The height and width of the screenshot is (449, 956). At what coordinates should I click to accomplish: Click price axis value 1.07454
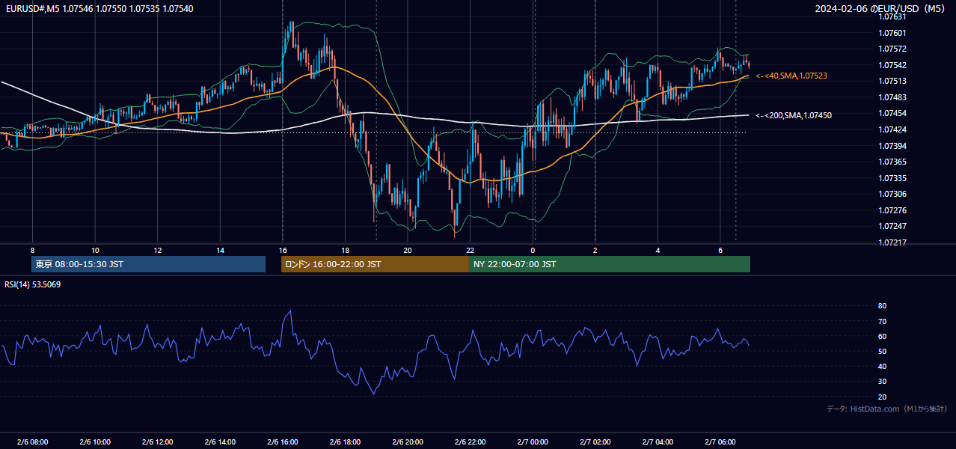point(892,113)
